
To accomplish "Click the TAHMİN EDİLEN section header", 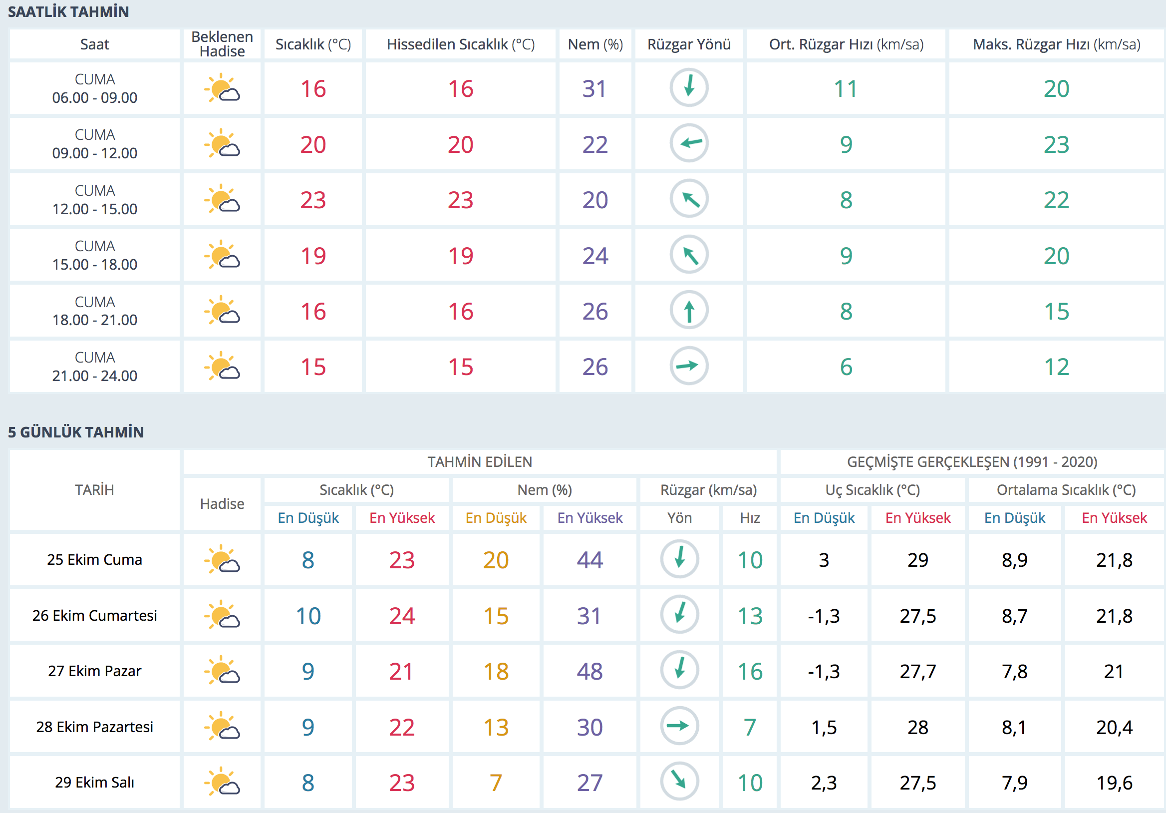I will click(x=479, y=462).
